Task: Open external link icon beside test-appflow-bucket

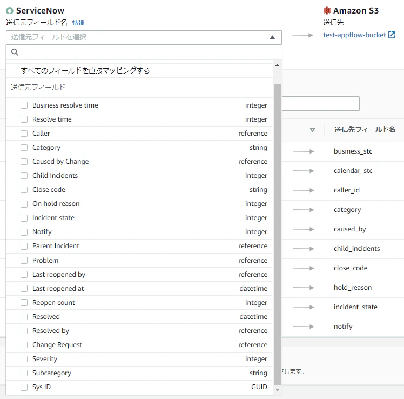Action: (392, 35)
